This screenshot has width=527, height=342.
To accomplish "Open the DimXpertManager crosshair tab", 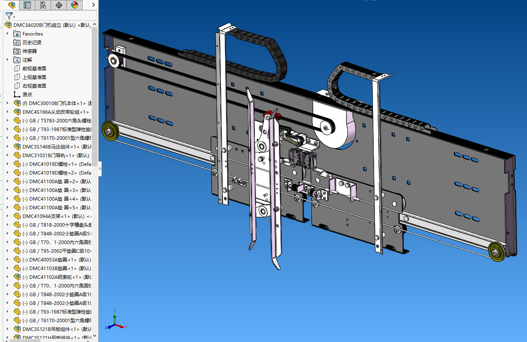I will click(x=59, y=5).
